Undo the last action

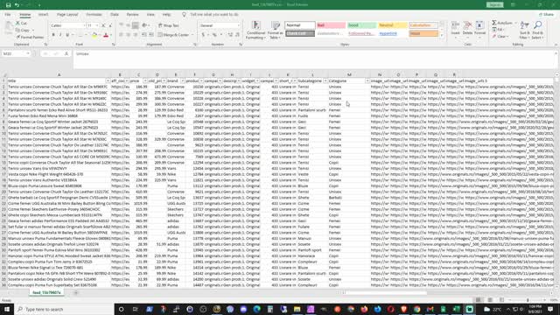(17, 5)
